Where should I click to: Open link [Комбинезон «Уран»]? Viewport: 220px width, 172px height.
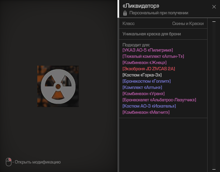[x=143, y=94]
